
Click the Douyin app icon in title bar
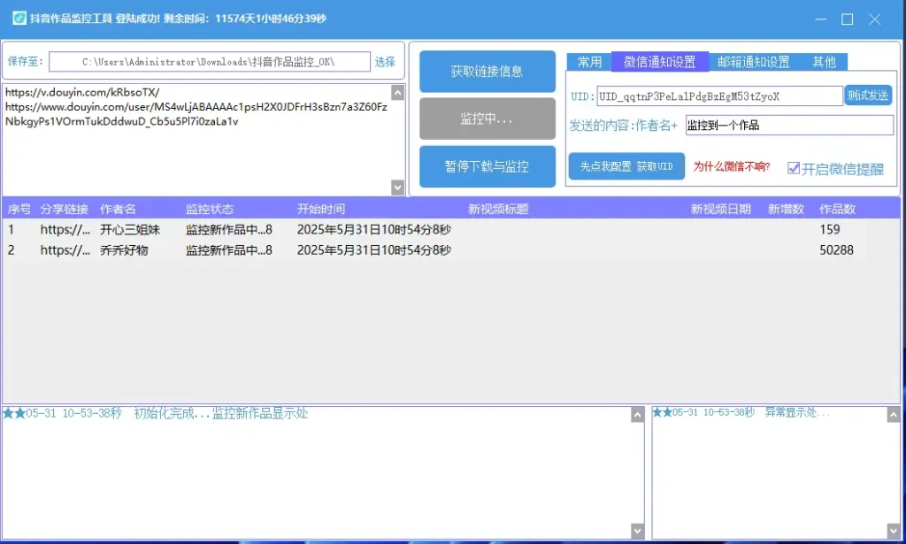pyautogui.click(x=19, y=18)
